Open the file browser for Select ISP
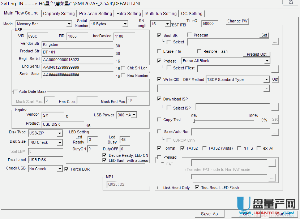 pos(275,107)
